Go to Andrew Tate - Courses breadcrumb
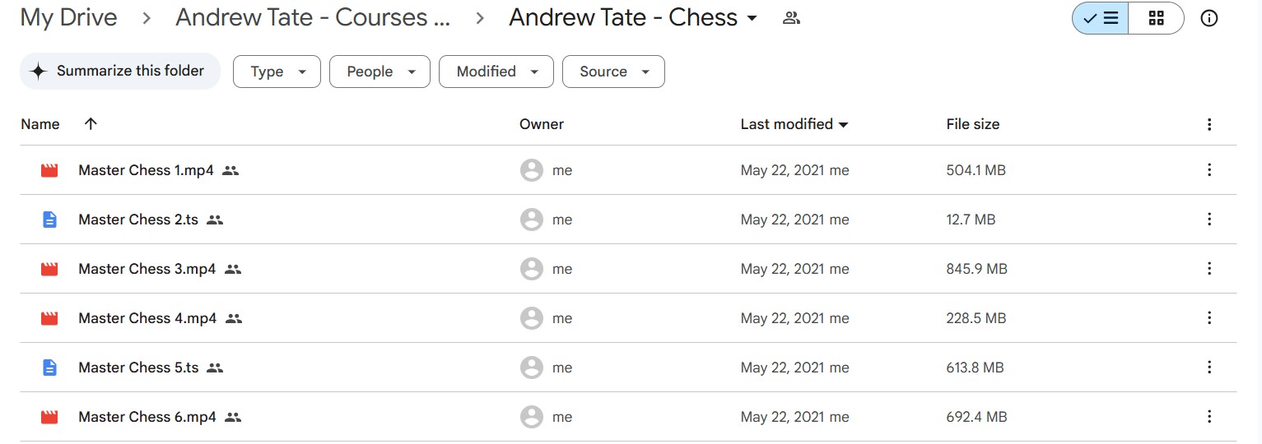The image size is (1262, 444). 313,17
